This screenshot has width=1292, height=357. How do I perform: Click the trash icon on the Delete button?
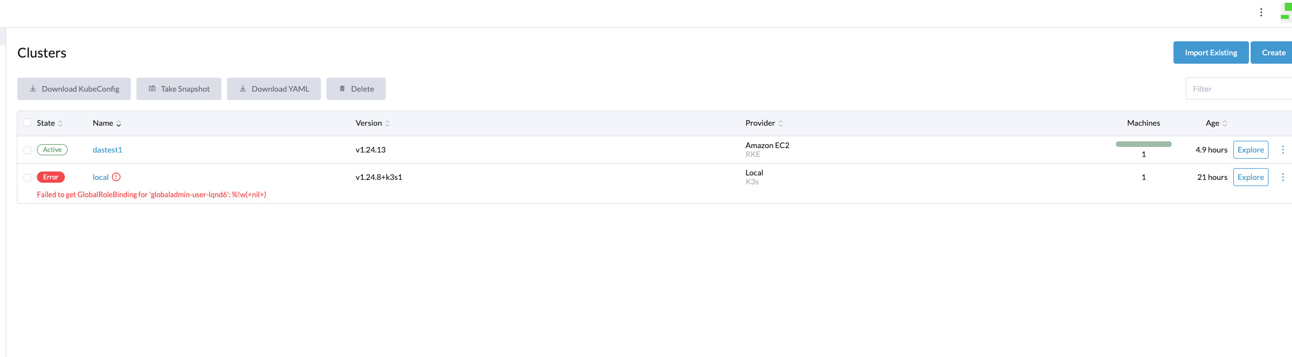pyautogui.click(x=342, y=88)
